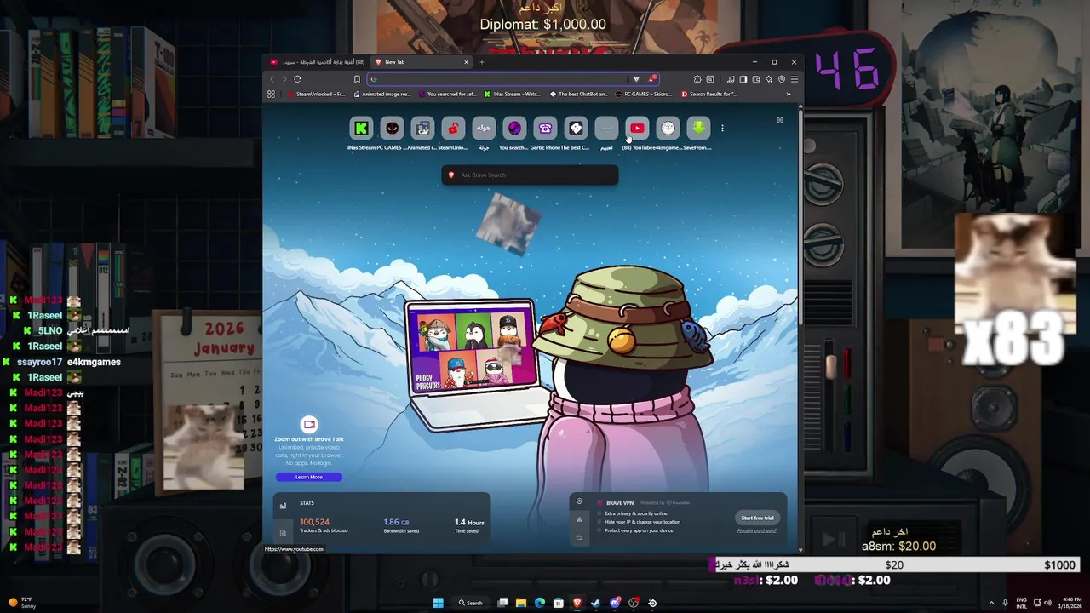
Task: Click the Ask Brave Search box
Action: pos(530,175)
